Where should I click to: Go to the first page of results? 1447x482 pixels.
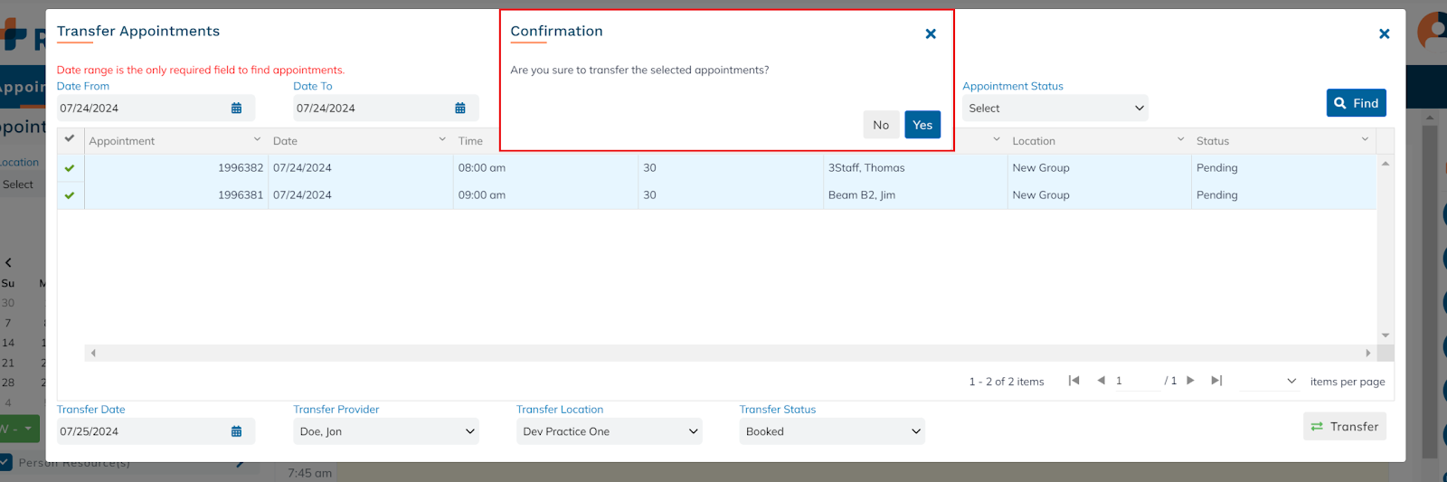coord(1073,381)
